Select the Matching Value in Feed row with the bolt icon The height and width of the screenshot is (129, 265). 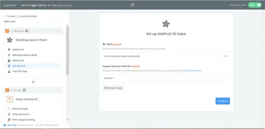coord(33,55)
